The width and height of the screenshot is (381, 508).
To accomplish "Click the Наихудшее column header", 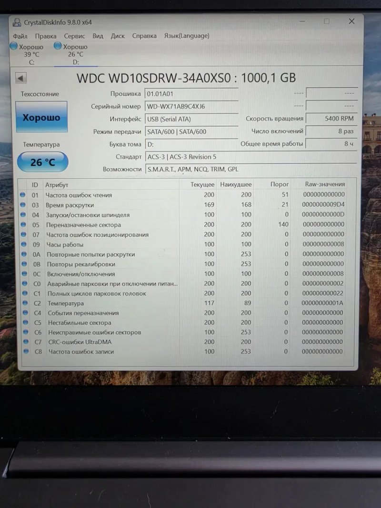I will [235, 184].
